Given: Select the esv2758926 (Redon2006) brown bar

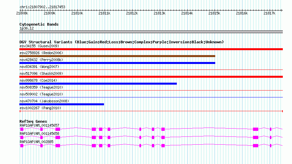Looking at the screenshot, I should tap(117, 56).
